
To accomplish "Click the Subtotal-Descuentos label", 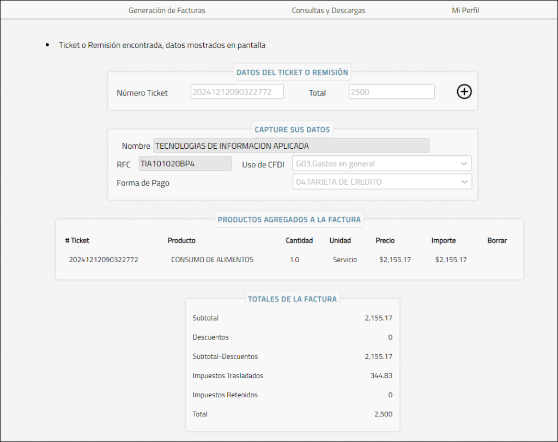I will click(225, 356).
